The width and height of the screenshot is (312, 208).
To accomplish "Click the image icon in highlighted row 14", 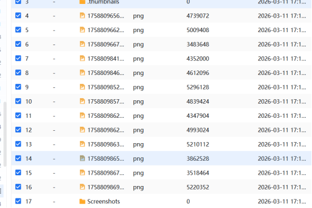I will coord(82,158).
